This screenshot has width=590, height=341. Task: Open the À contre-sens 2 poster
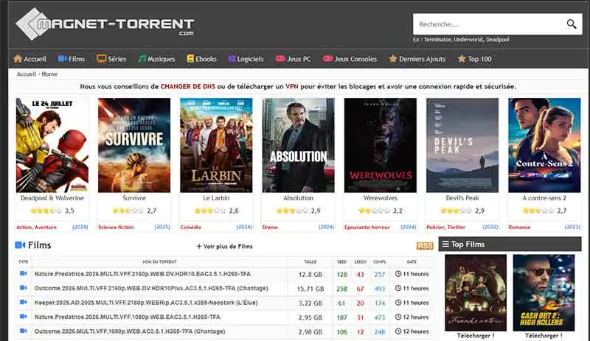tap(544, 145)
